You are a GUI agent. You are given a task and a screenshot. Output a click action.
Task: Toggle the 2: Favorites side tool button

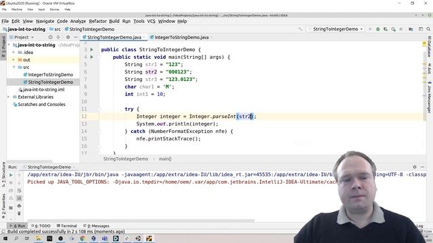click(3, 207)
